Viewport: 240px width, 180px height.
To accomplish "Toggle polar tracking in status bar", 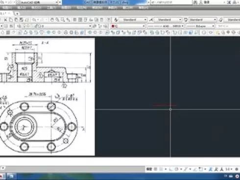I will tap(176, 169).
